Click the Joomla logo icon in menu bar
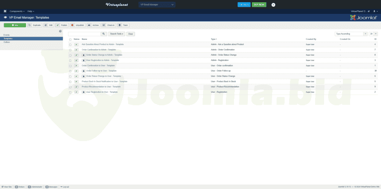 5,11
